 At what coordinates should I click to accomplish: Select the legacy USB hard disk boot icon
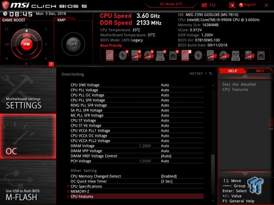pos(210,56)
